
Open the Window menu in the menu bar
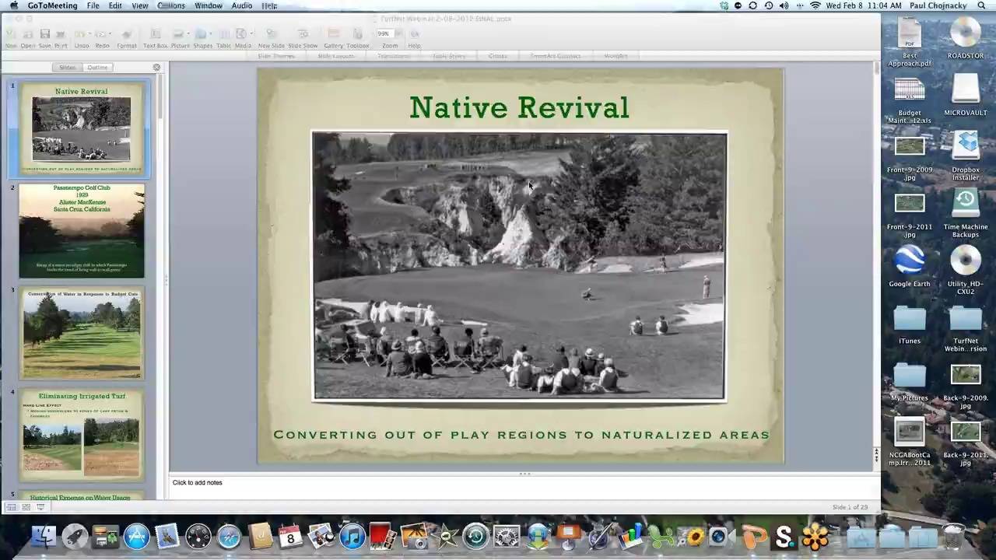tap(208, 5)
